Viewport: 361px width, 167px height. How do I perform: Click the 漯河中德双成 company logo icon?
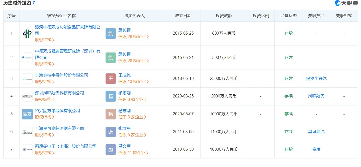click(27, 33)
